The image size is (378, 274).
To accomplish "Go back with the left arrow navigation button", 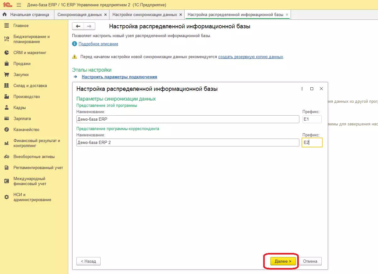I will tap(78, 26).
